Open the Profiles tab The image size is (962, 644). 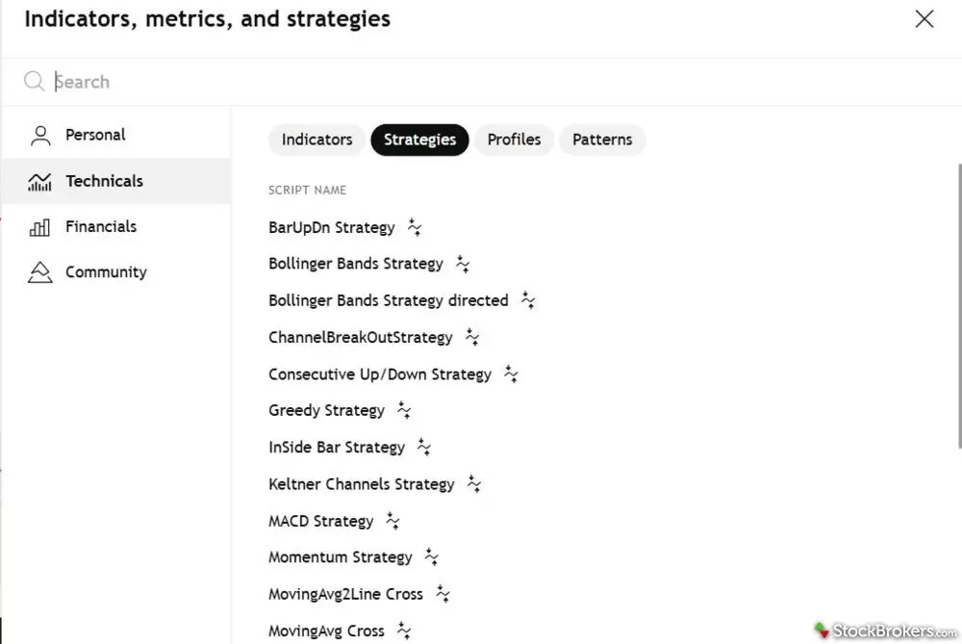514,140
